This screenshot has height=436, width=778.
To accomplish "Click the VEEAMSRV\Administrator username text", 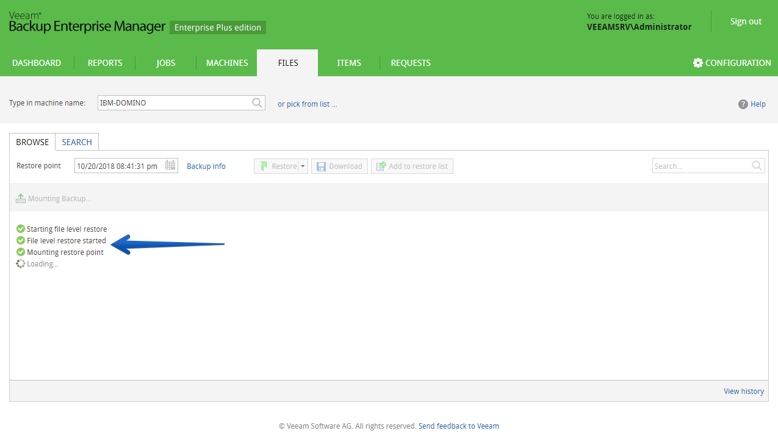I will click(639, 27).
